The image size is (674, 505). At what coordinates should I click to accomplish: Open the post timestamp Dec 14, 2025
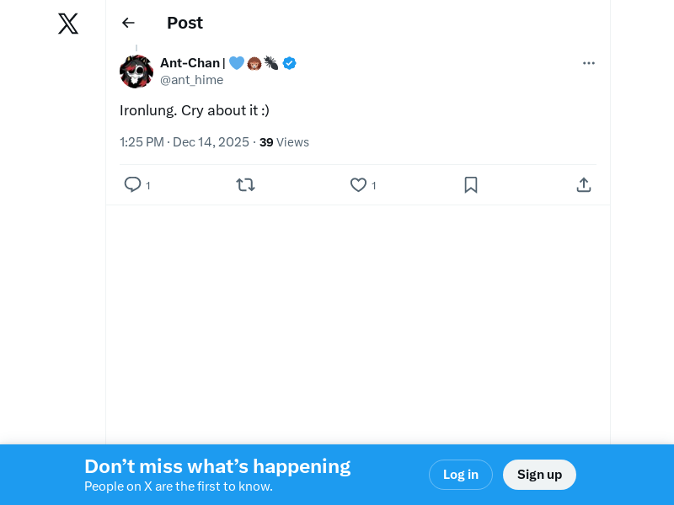(185, 142)
